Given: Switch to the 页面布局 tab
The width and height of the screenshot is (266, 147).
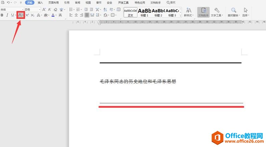Looking at the screenshot, I should [54, 3].
